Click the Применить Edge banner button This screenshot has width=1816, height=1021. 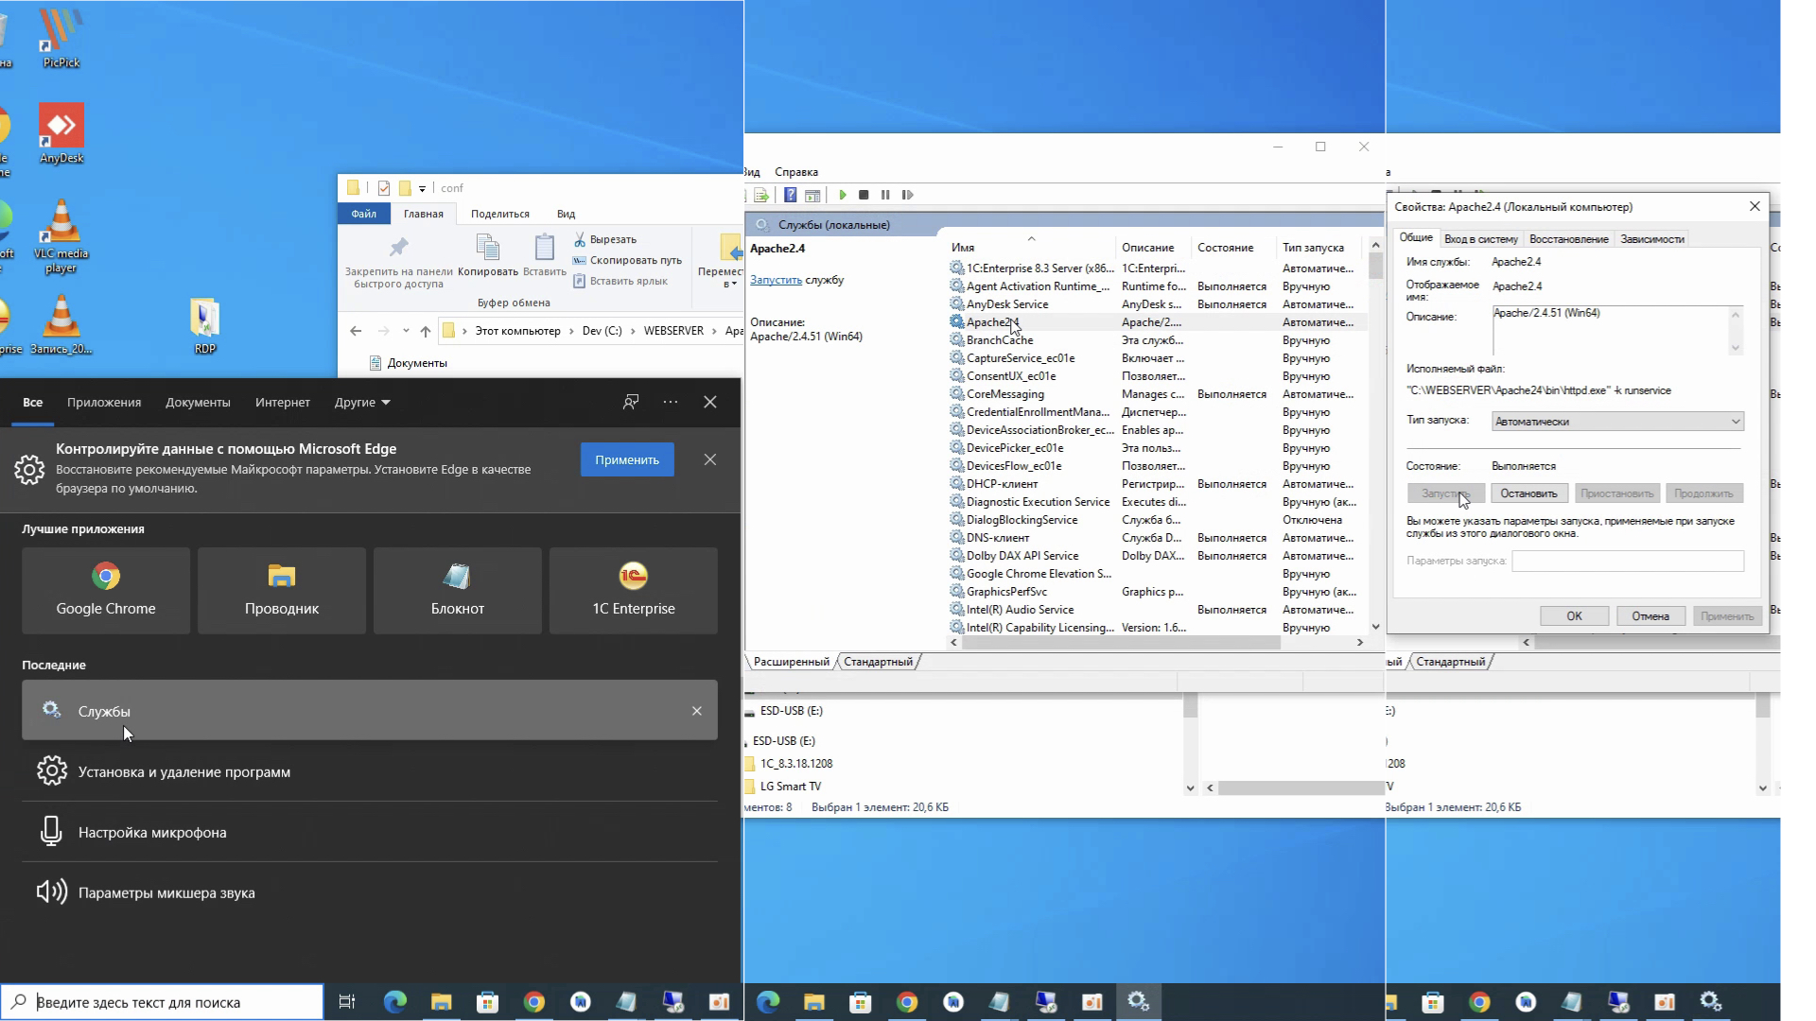point(627,459)
